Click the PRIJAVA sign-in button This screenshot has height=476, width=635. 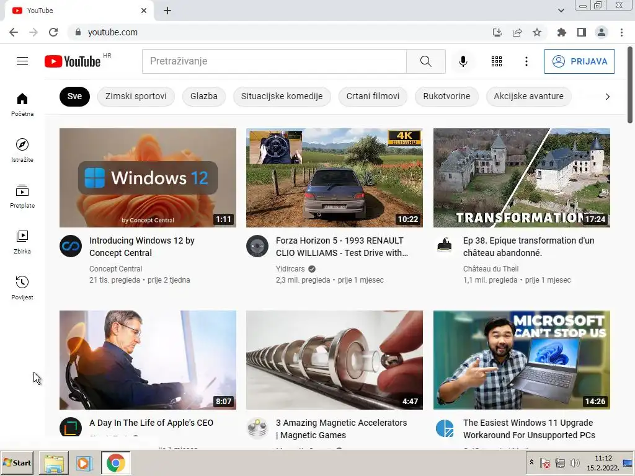pos(579,61)
